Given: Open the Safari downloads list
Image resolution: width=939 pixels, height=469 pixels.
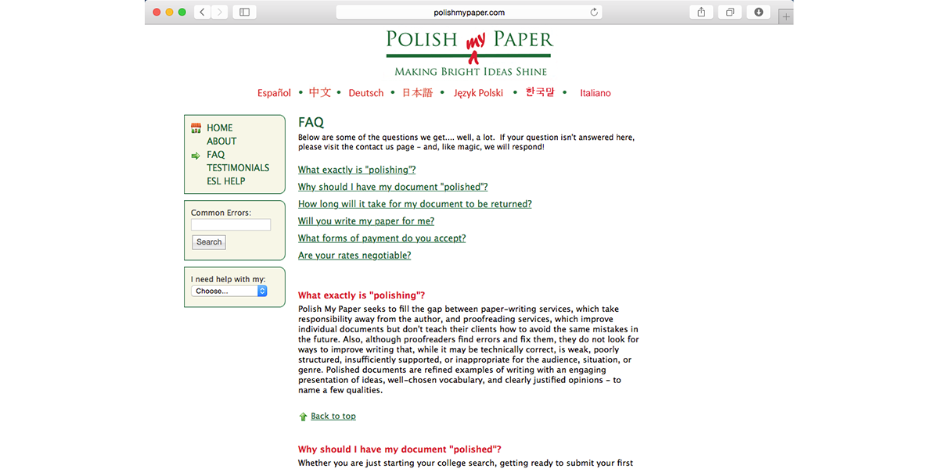Looking at the screenshot, I should coord(758,12).
